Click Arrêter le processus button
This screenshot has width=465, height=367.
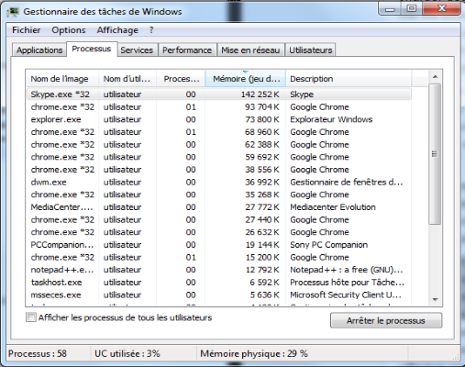386,320
